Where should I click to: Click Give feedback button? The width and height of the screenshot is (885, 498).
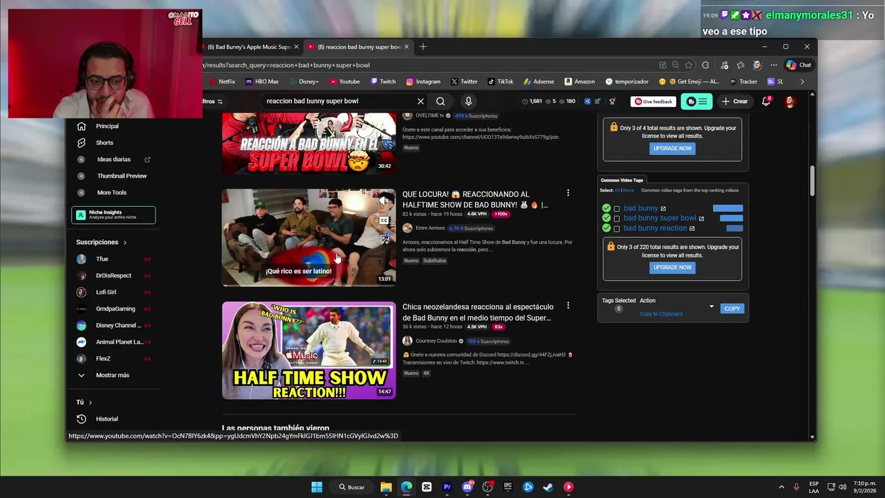click(653, 102)
